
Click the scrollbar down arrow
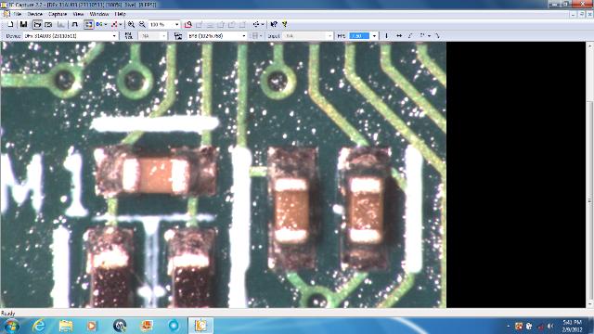[x=589, y=304]
